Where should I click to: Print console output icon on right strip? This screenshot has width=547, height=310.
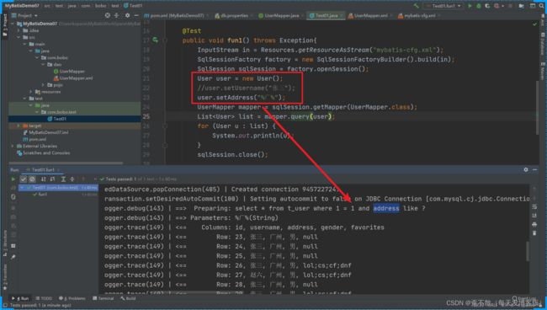[x=534, y=224]
